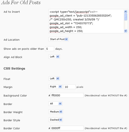Click the Background Color hex field
This screenshot has height=132, width=129.
click(x=67, y=95)
